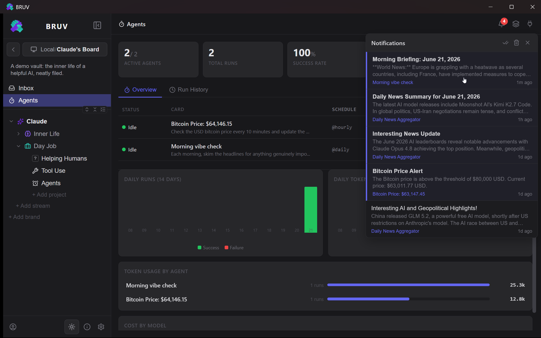This screenshot has height=338, width=541.
Task: Open the Tool Use project
Action: coord(53,171)
